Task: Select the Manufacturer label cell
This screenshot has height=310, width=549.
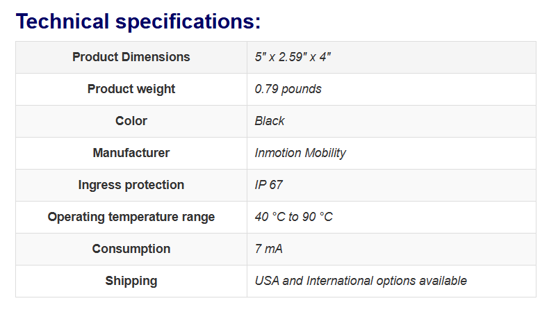Action: click(x=131, y=153)
